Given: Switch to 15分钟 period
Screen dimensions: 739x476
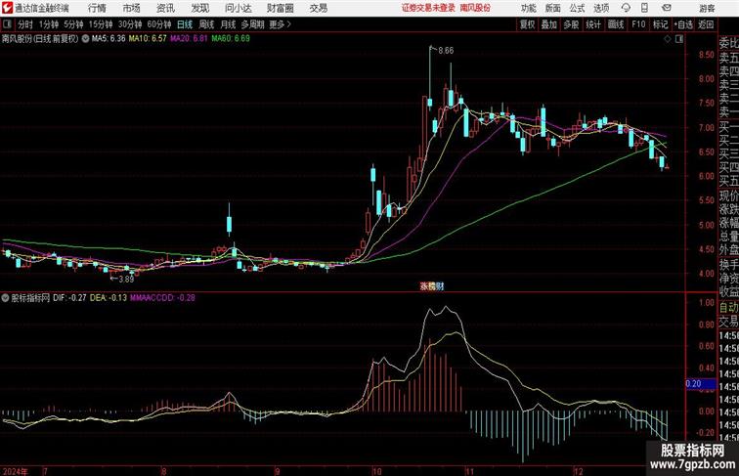Looking at the screenshot, I should [x=101, y=24].
